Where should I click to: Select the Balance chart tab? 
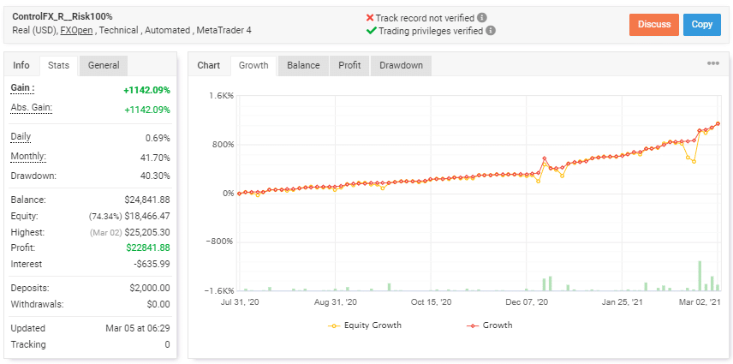tap(303, 65)
